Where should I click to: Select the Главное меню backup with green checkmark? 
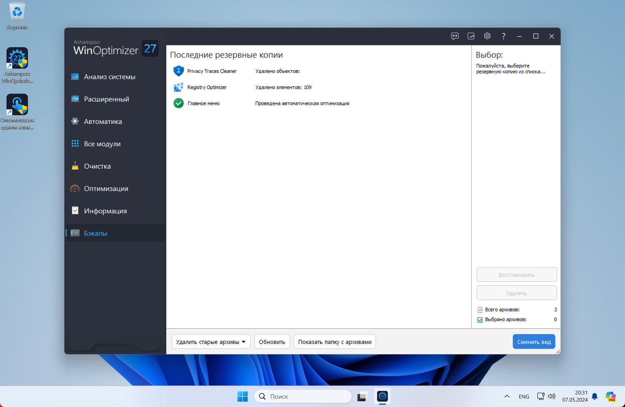(319, 103)
